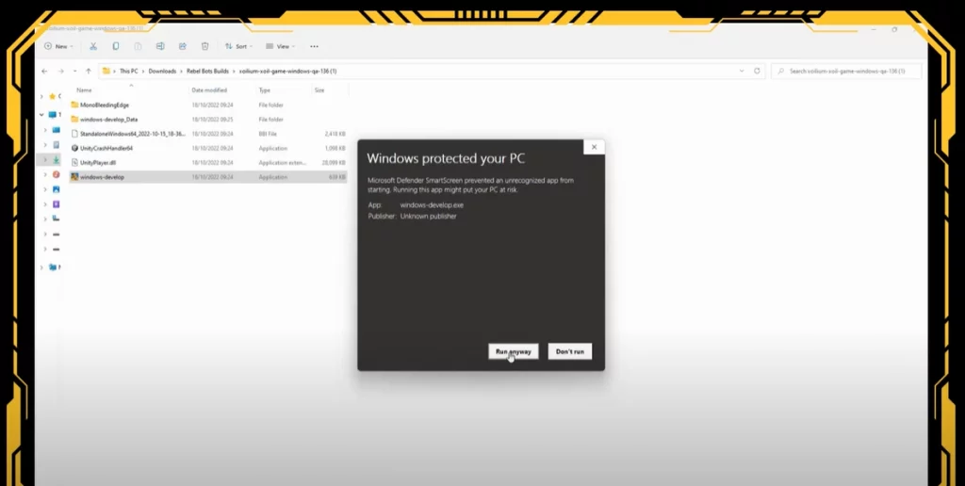Go back with the left arrow
The image size is (965, 486).
[44, 72]
